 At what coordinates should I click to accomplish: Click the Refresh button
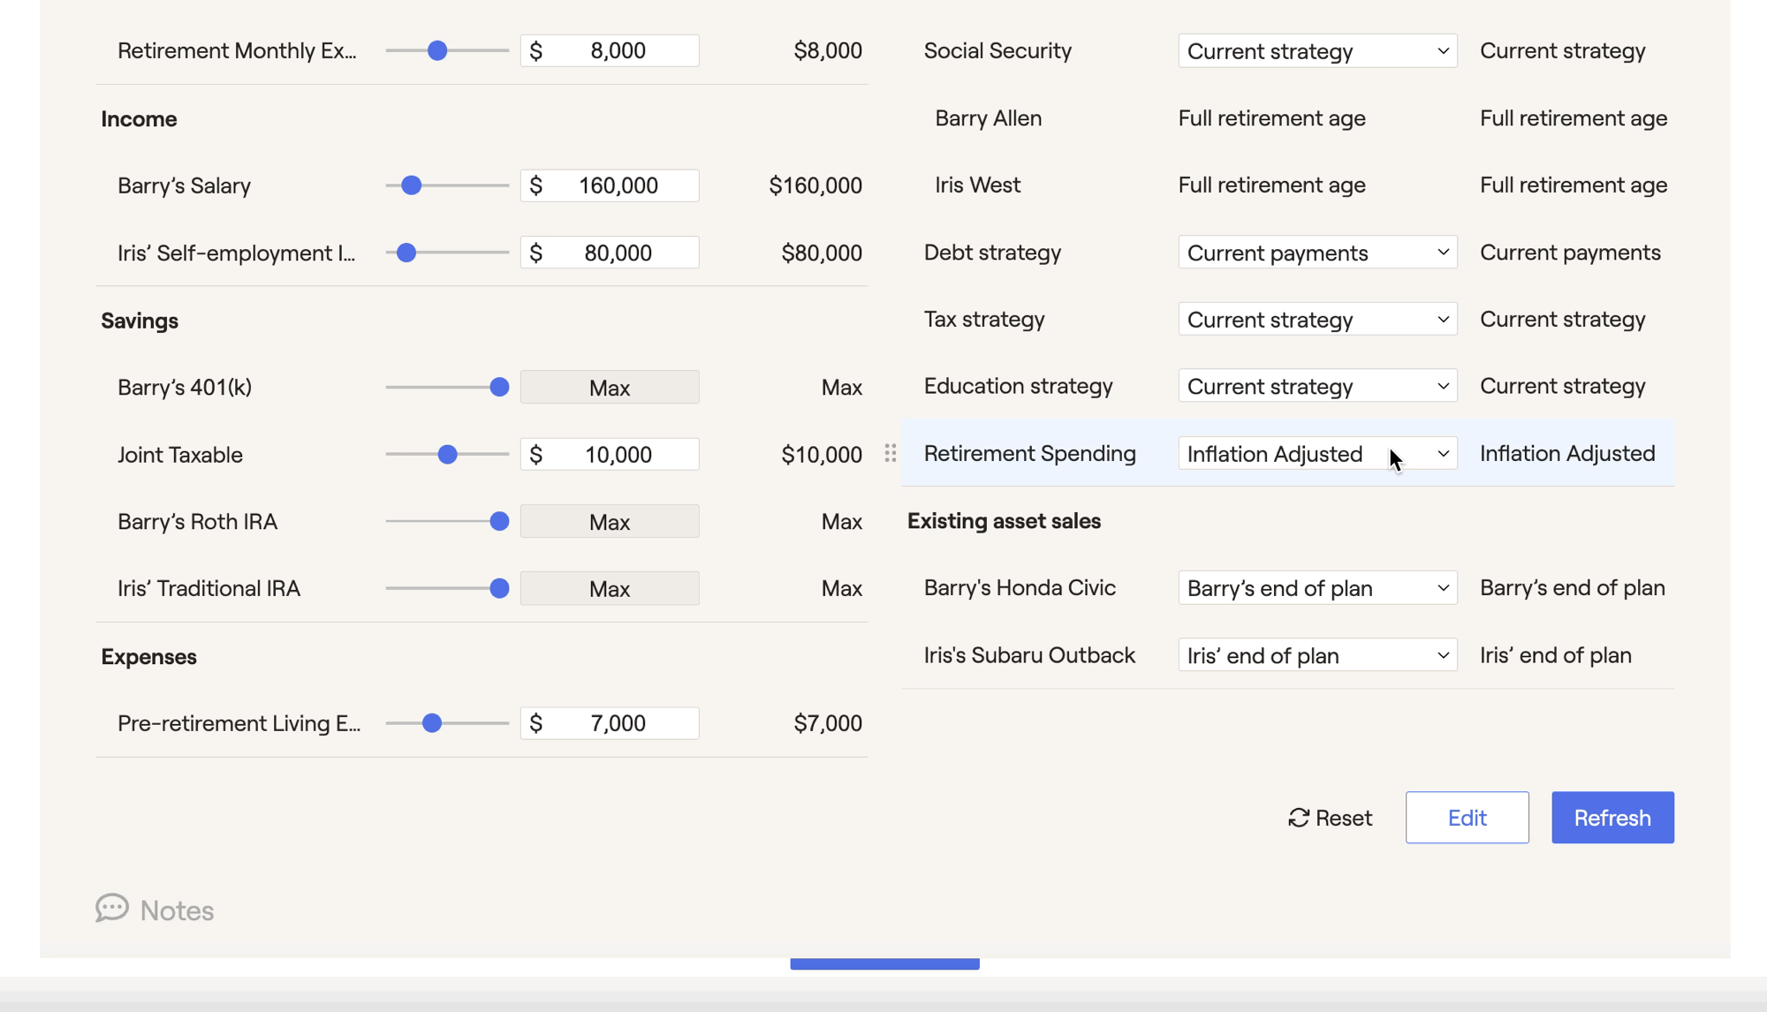click(x=1612, y=818)
